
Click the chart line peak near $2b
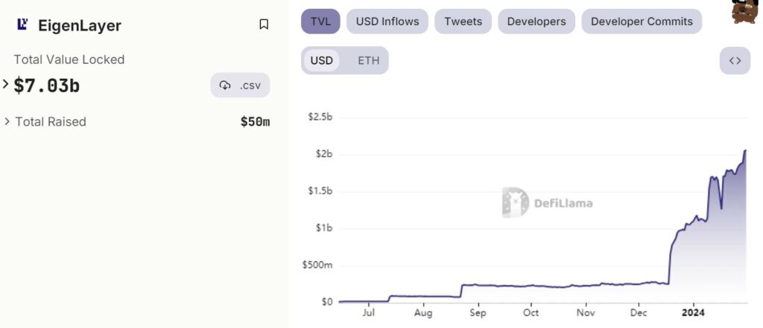pos(745,151)
